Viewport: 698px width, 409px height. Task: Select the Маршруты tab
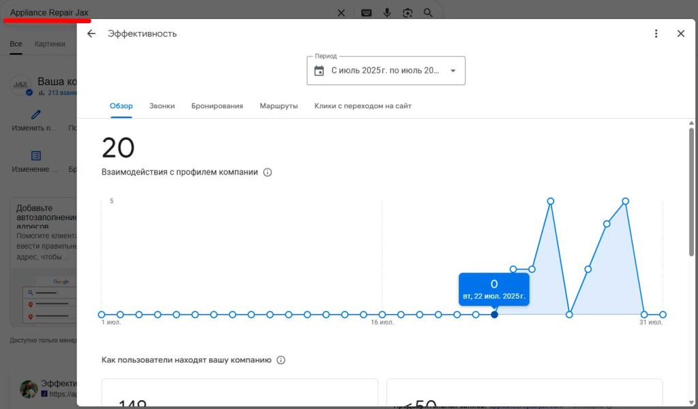[x=278, y=106]
